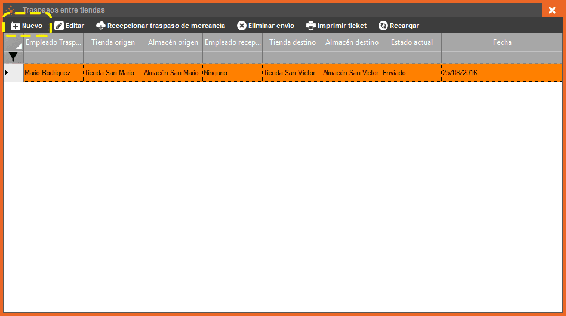Viewport: 566px width, 316px height.
Task: Click the Nuevo plus icon
Action: (x=16, y=26)
